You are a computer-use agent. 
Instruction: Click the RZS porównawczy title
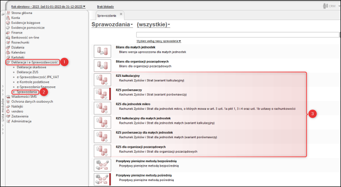pos(129,90)
